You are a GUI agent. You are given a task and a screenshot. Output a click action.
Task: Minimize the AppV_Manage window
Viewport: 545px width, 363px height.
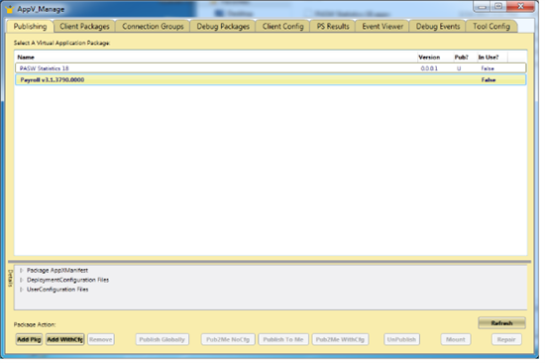point(482,7)
